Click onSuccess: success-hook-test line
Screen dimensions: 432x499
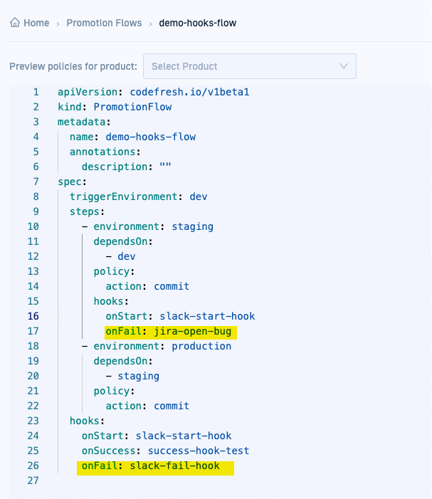(165, 451)
